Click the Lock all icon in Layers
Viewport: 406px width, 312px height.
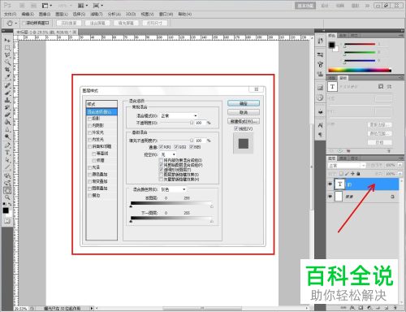358,174
